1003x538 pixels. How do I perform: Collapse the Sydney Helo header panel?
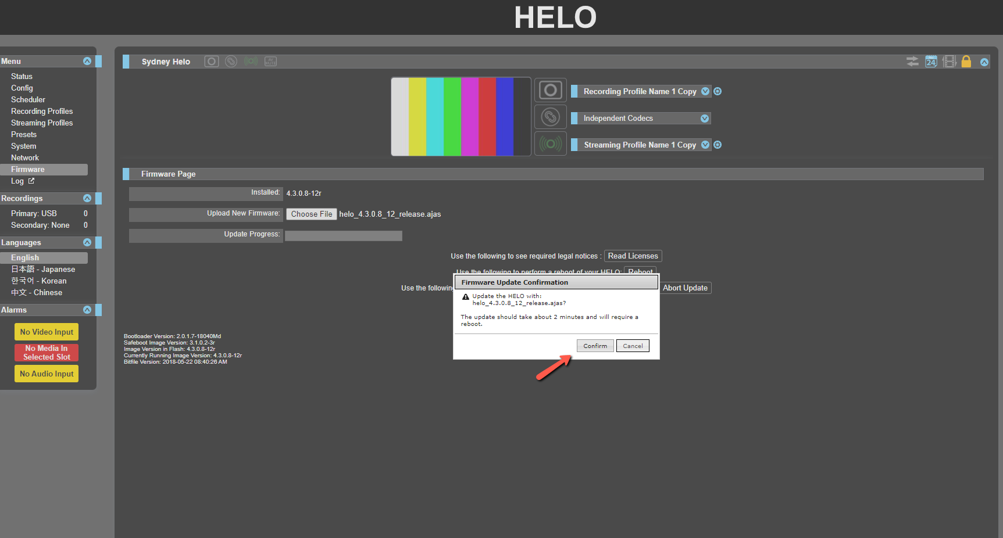coord(984,62)
